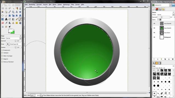This screenshot has width=175, height=98.
Task: Hide the Hintergrund layer
Action: point(154,37)
